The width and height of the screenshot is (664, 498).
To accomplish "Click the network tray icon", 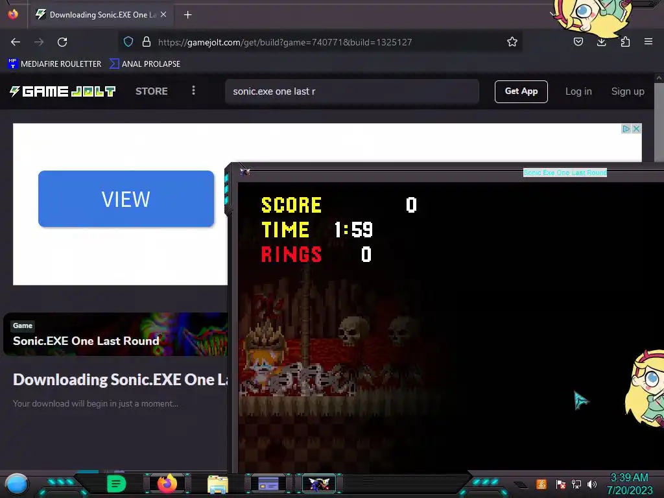I will 576,484.
